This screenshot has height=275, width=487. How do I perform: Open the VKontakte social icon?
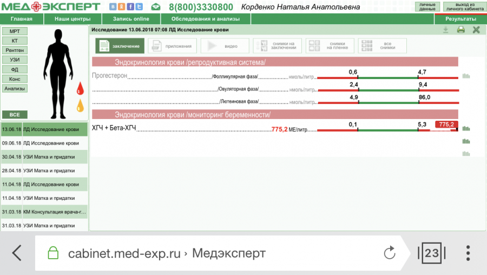click(113, 6)
